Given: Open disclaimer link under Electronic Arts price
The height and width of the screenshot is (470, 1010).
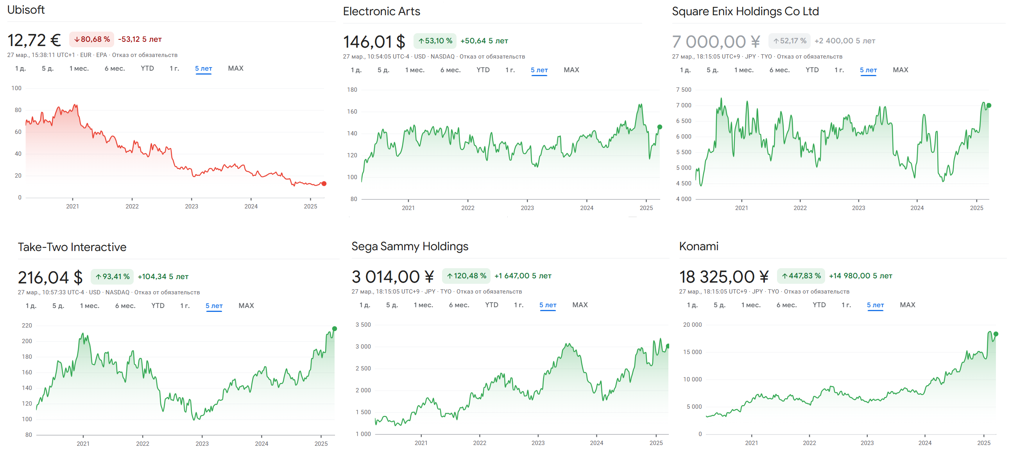Looking at the screenshot, I should [492, 57].
